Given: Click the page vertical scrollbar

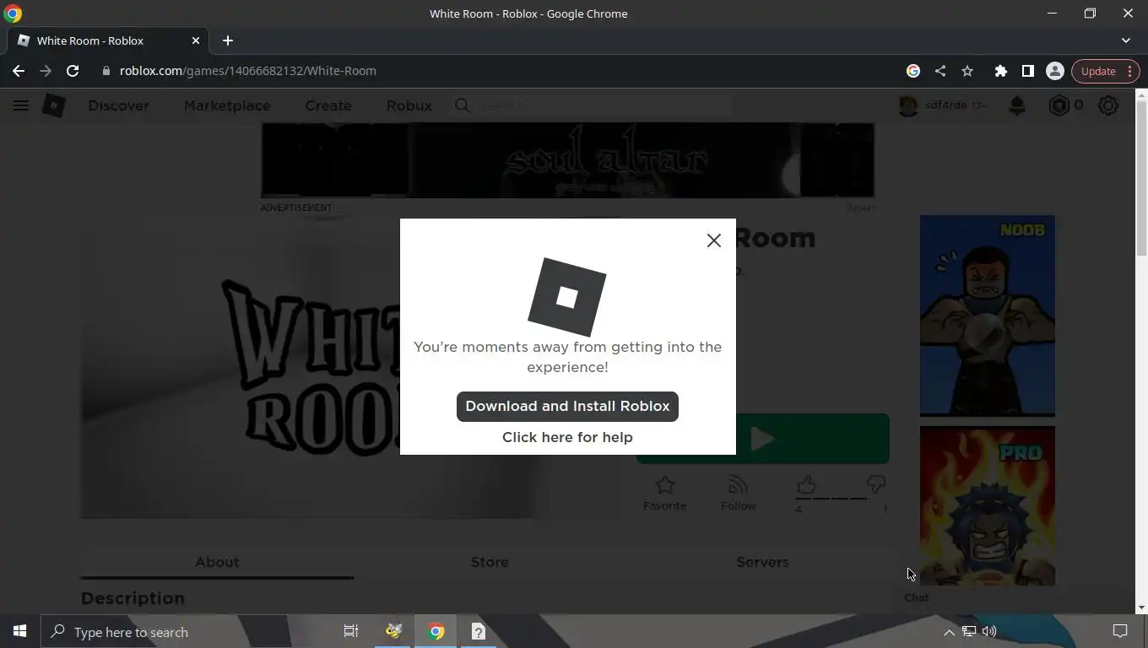Looking at the screenshot, I should (1141, 177).
